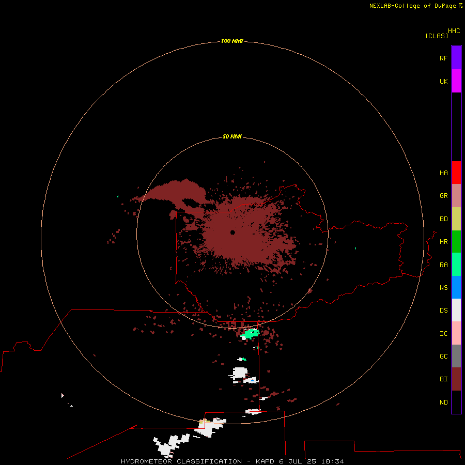Click the DS white legend swatch
Viewport: 465px width, 465px height.
point(456,310)
